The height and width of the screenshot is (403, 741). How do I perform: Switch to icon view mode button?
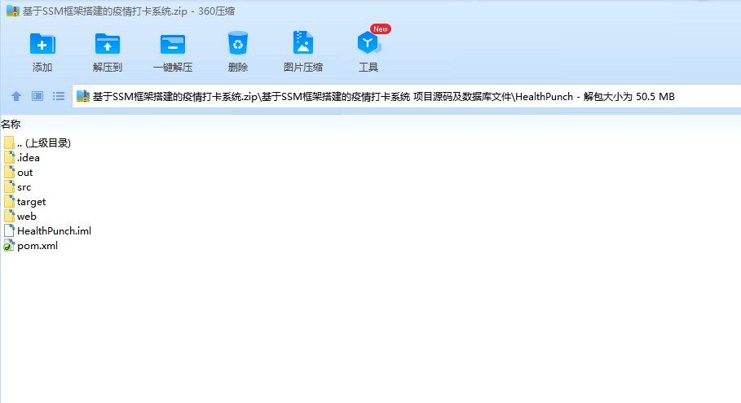[x=37, y=96]
